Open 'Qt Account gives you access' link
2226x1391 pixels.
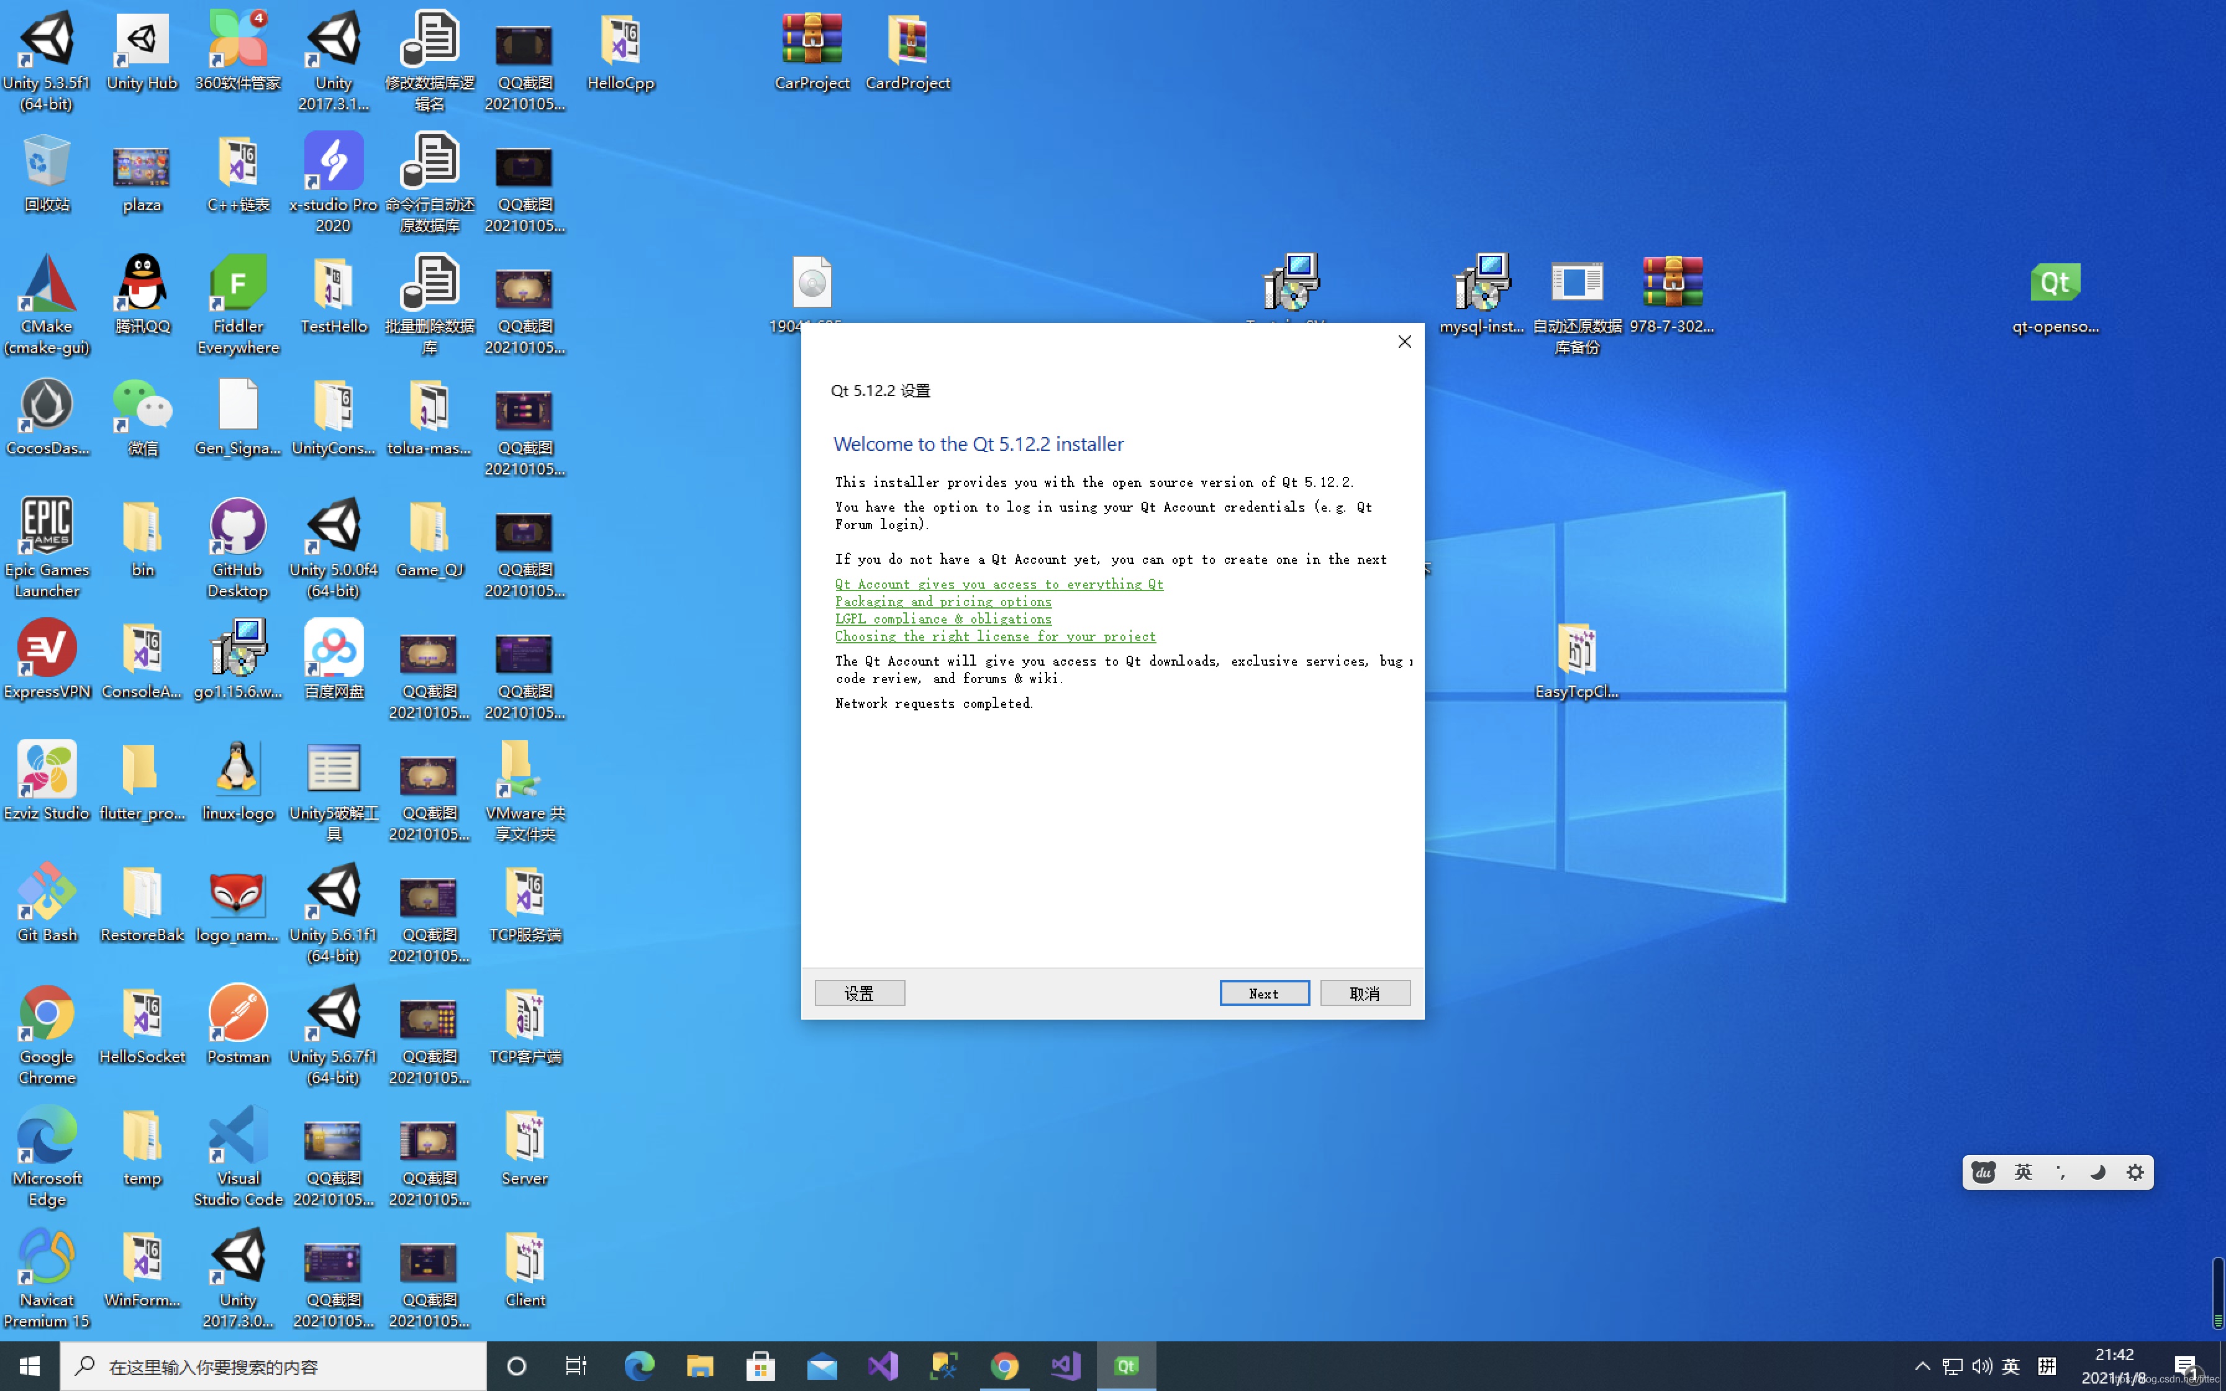pos(999,584)
